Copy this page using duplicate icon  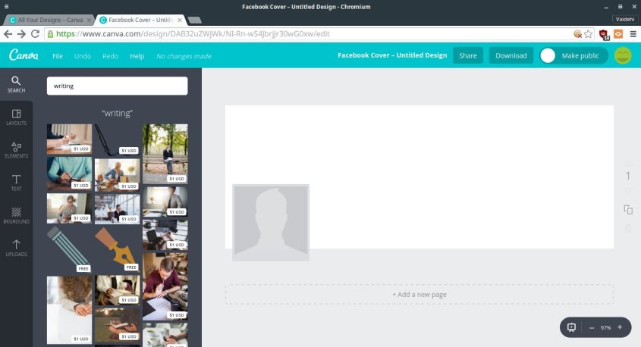pyautogui.click(x=627, y=209)
